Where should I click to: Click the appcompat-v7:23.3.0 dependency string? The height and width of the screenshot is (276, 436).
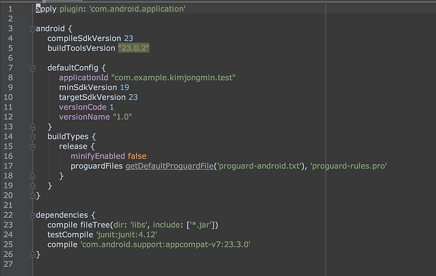[x=165, y=245]
